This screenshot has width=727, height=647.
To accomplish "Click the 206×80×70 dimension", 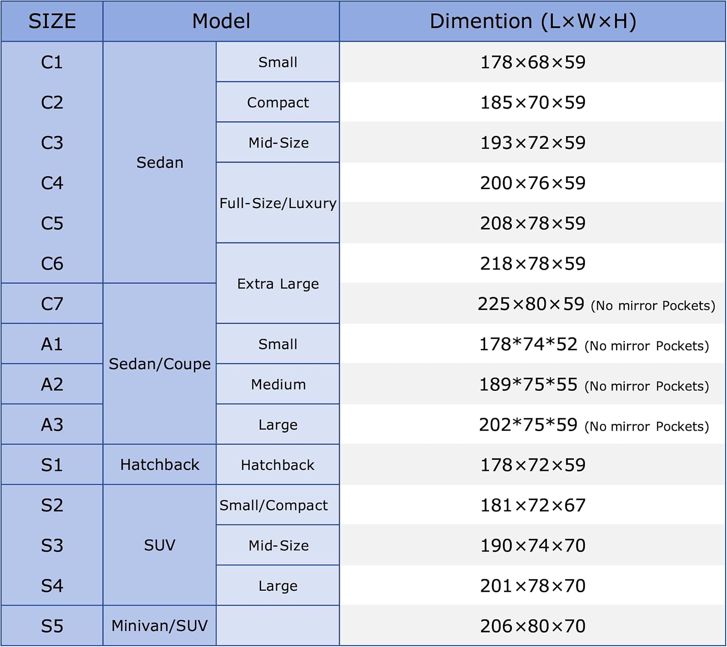I will pos(533,626).
